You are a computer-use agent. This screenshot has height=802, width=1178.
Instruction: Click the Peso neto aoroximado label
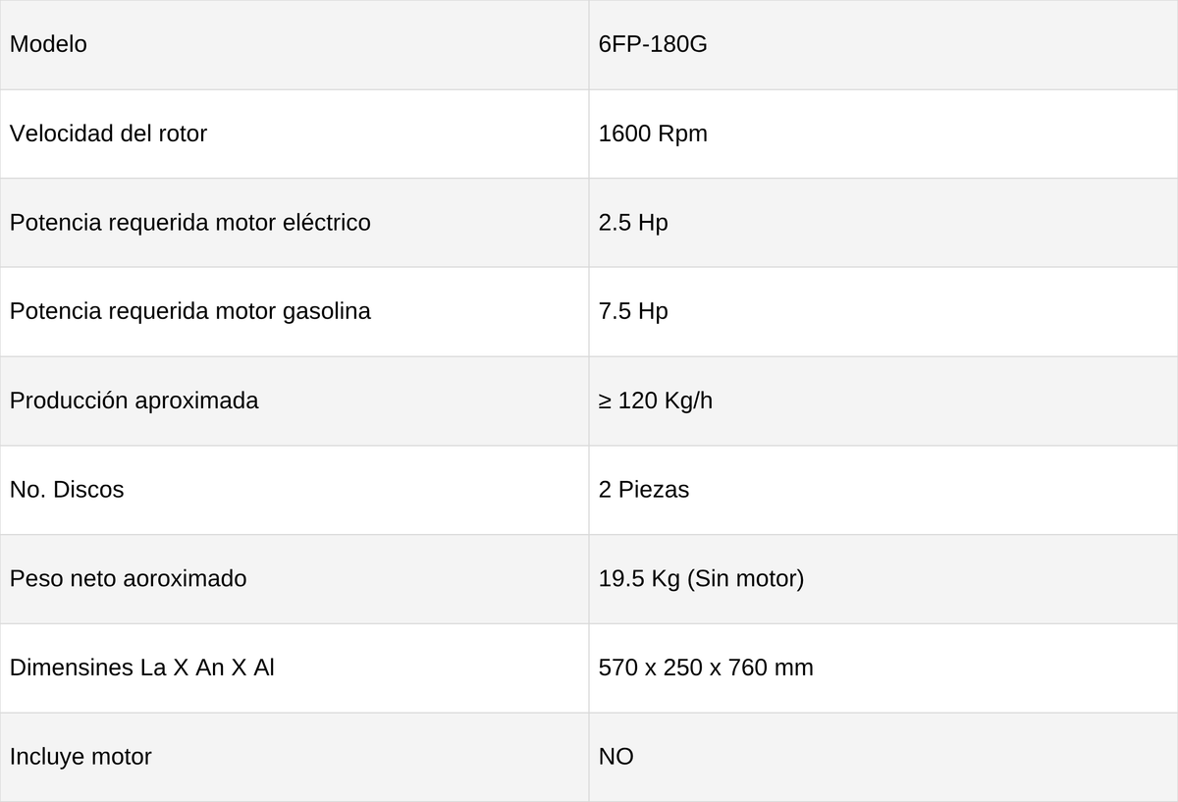(128, 579)
